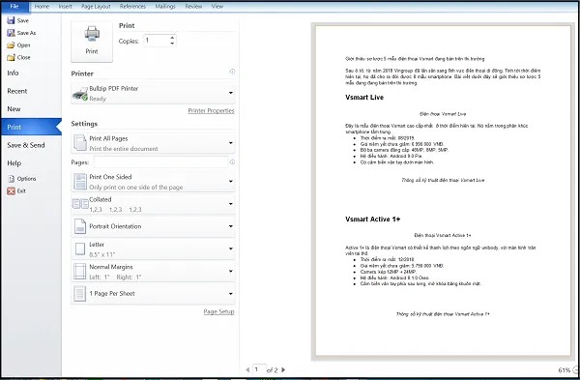Screen dimensions: 580x380
Task: Open the Bullzip PDF Printer dropdown
Action: (x=153, y=94)
